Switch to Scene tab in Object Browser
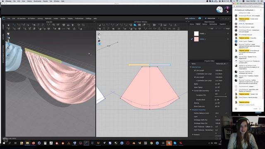The image size is (265, 149). tap(192, 24)
